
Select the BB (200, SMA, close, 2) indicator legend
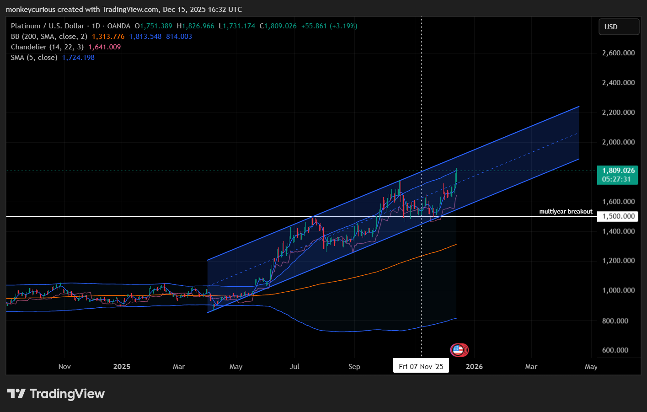coord(49,37)
